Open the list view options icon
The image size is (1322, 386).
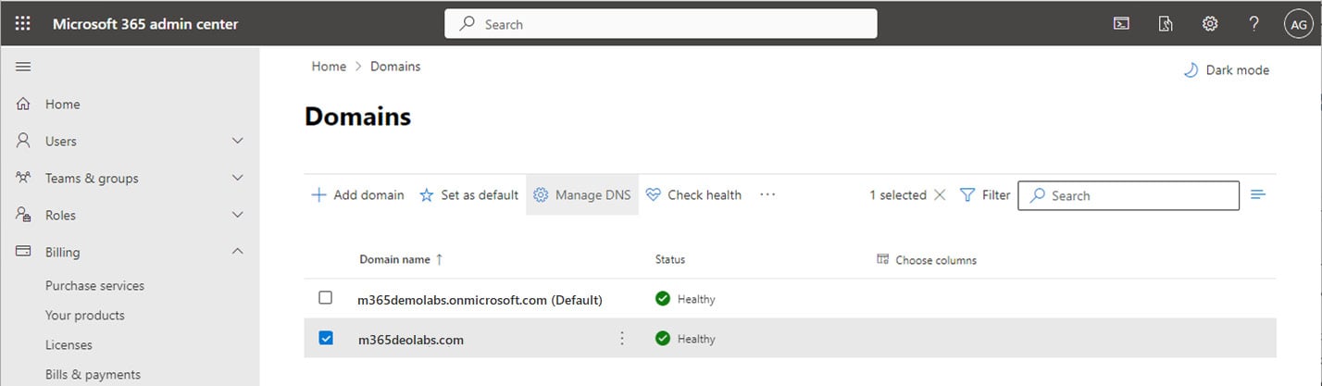point(1258,194)
